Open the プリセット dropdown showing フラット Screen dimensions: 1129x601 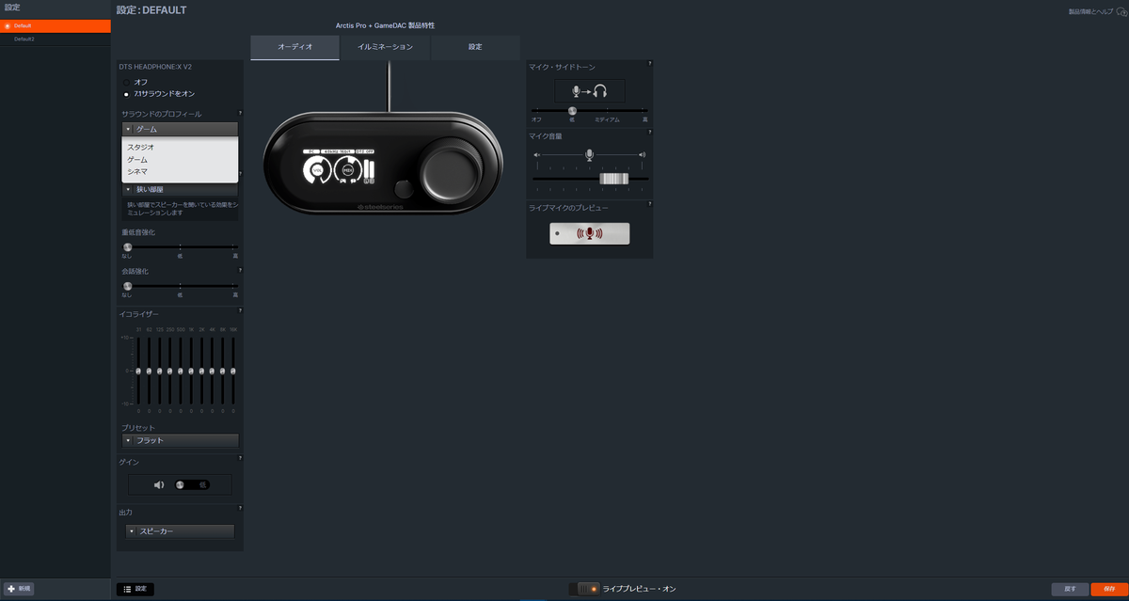pyautogui.click(x=180, y=440)
